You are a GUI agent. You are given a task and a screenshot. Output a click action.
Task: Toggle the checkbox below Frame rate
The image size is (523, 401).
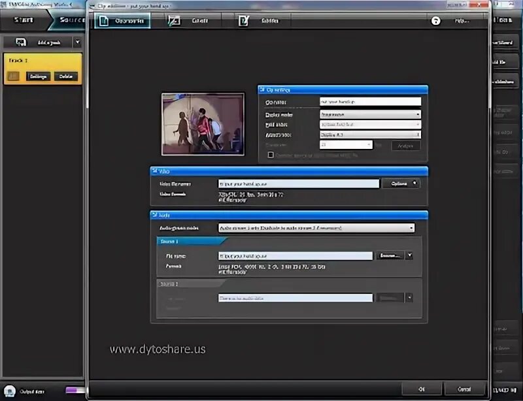(271, 155)
